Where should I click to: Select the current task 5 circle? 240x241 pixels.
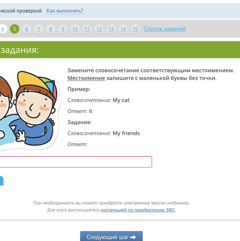coord(14,29)
